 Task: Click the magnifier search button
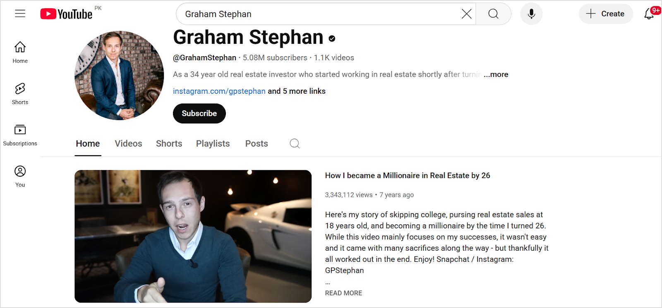coord(493,14)
